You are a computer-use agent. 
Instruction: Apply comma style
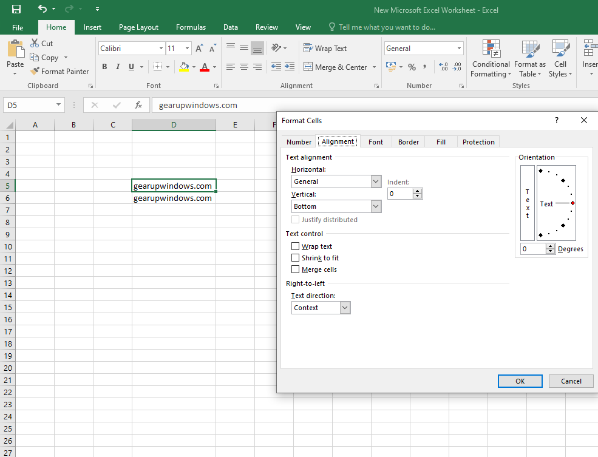(x=424, y=67)
